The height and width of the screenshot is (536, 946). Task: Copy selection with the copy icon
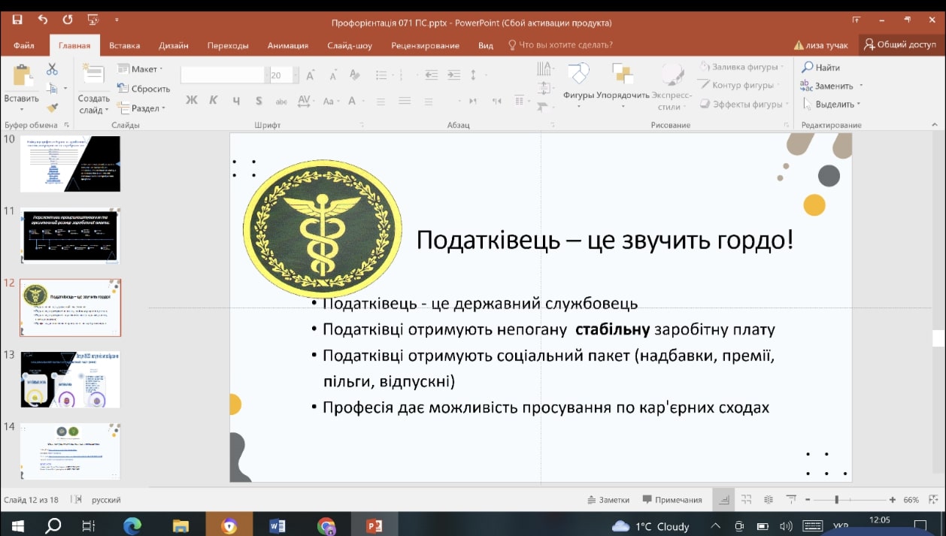point(52,89)
